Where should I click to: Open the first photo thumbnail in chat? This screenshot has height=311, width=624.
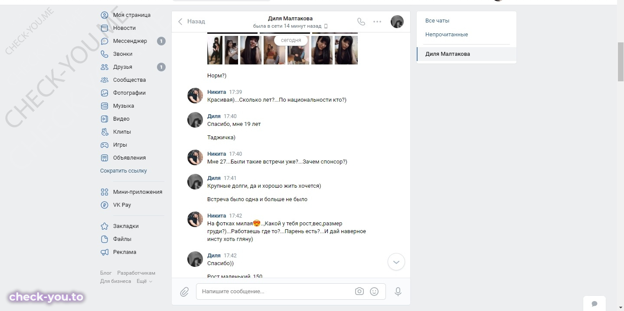(215, 50)
